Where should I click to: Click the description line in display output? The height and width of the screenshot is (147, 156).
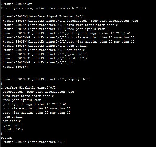(39, 92)
